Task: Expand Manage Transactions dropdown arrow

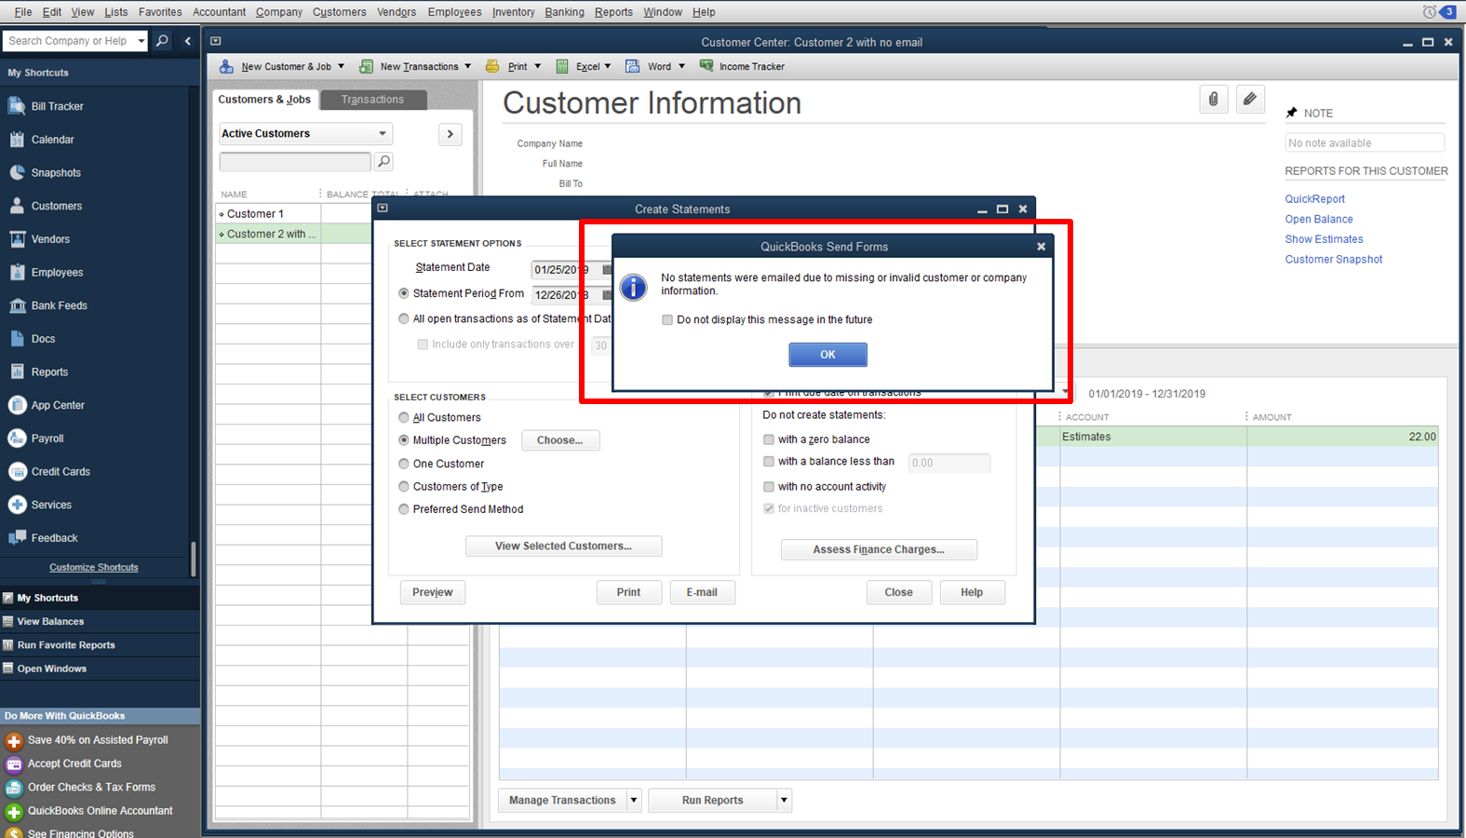Action: 634,800
